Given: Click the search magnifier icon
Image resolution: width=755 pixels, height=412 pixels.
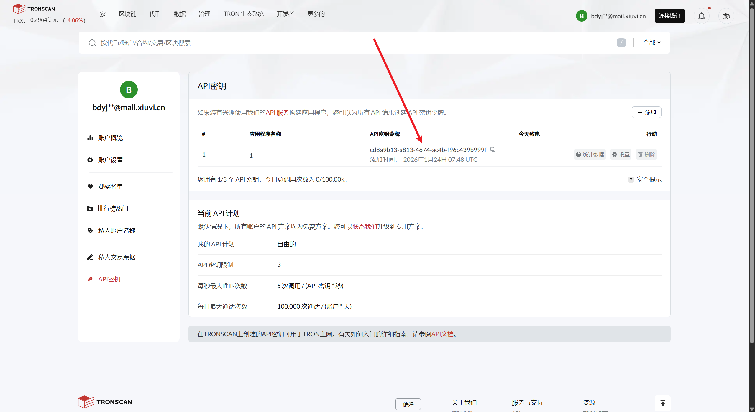Looking at the screenshot, I should coord(92,43).
